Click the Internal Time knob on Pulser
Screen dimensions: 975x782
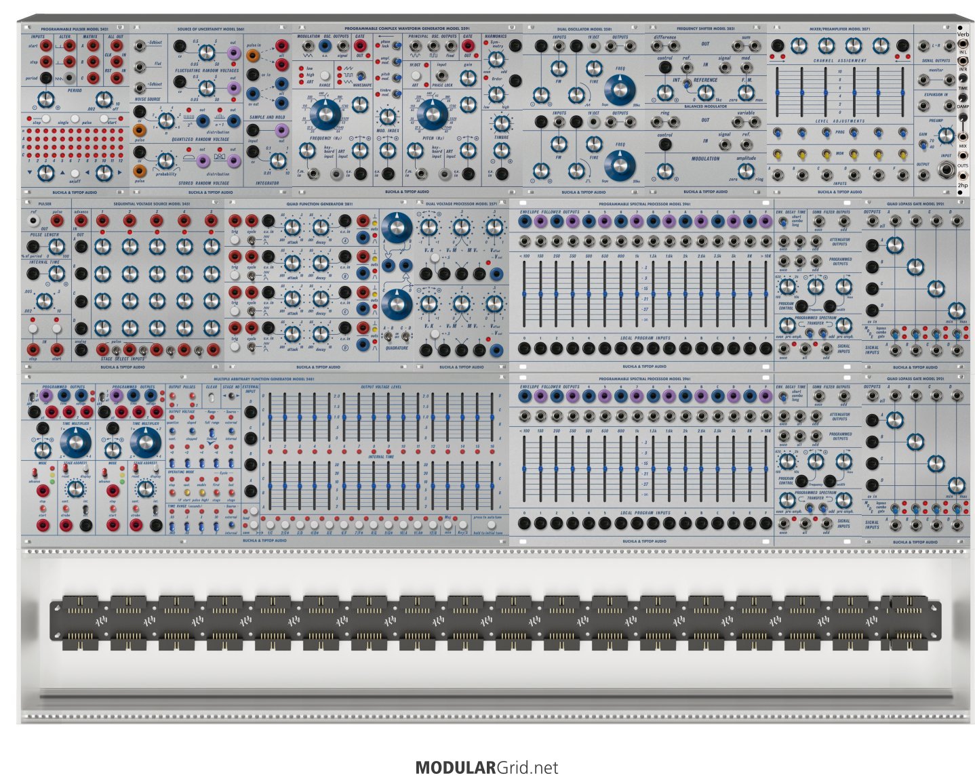[56, 274]
